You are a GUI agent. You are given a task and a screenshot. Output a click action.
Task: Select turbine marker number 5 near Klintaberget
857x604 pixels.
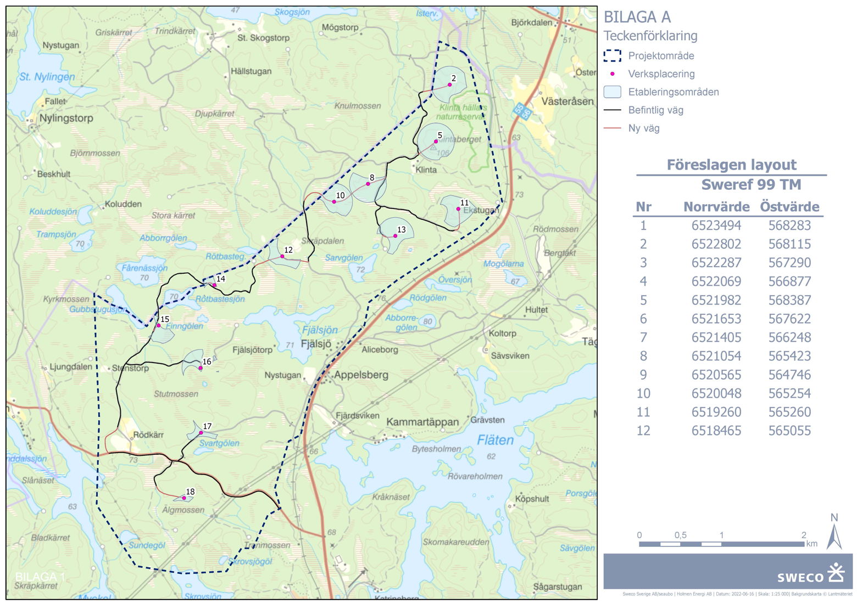click(436, 142)
